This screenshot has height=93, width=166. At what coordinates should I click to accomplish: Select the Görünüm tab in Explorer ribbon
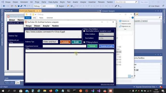tap(50, 18)
